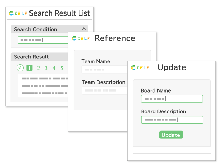Click the Board Name input field

click(x=172, y=99)
